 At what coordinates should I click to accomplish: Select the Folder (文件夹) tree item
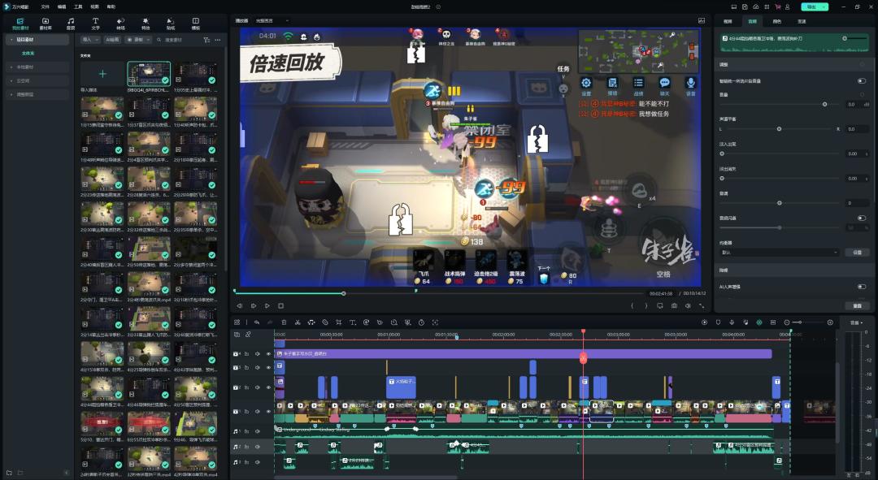(28, 53)
